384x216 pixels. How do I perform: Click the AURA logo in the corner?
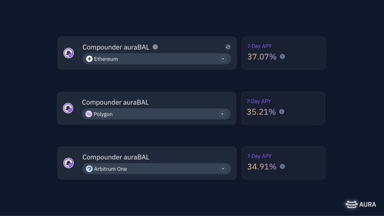pos(360,204)
